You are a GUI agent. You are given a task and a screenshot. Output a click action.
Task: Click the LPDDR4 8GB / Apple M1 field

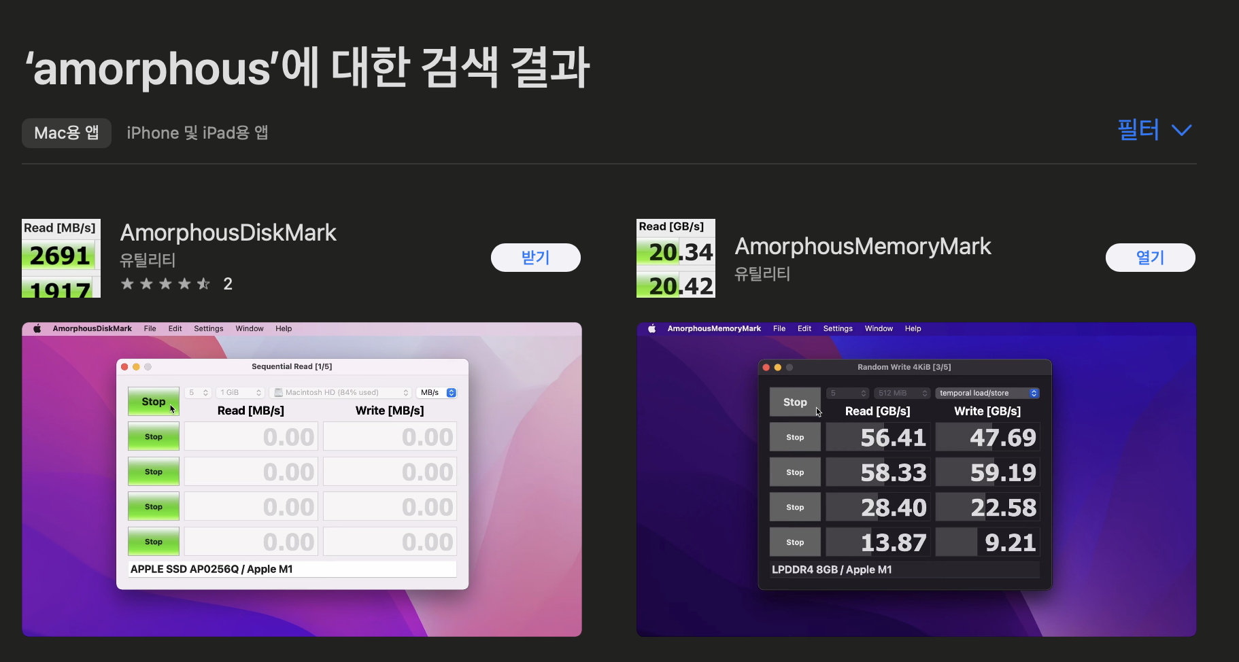pos(904,570)
